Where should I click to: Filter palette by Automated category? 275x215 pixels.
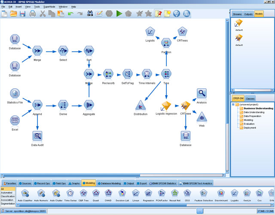(x=8, y=193)
